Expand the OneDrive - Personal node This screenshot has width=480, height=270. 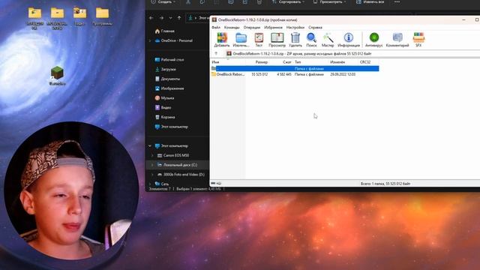[150, 40]
